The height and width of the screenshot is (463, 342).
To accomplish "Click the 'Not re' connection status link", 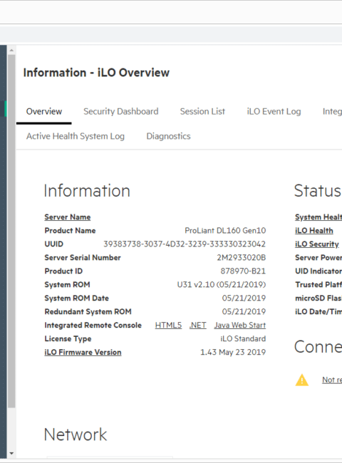I will (332, 380).
